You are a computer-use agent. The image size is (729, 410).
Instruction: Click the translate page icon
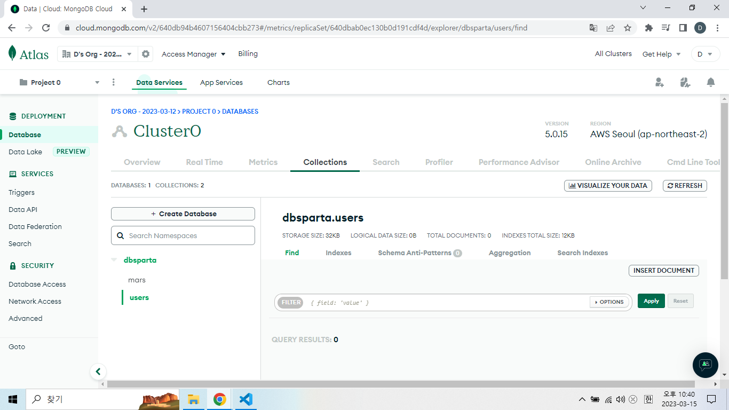click(x=593, y=28)
